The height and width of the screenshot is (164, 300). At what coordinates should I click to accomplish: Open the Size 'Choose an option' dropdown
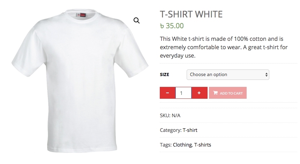click(228, 75)
